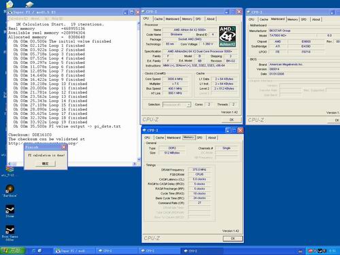Switch to CPU tab in the right CPU-Z window
Viewport: 340px width, 255px height.
click(x=252, y=20)
